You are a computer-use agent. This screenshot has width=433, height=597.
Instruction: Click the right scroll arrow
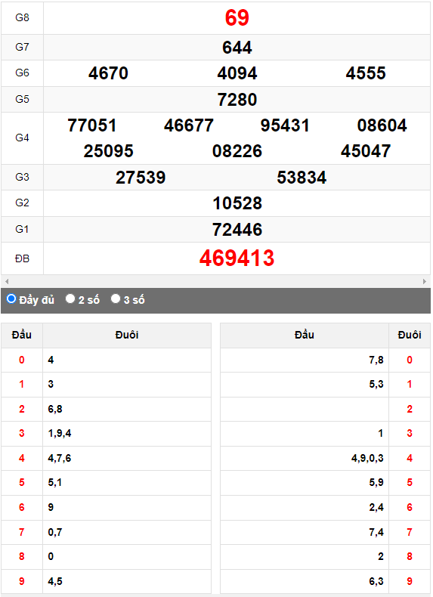425,281
